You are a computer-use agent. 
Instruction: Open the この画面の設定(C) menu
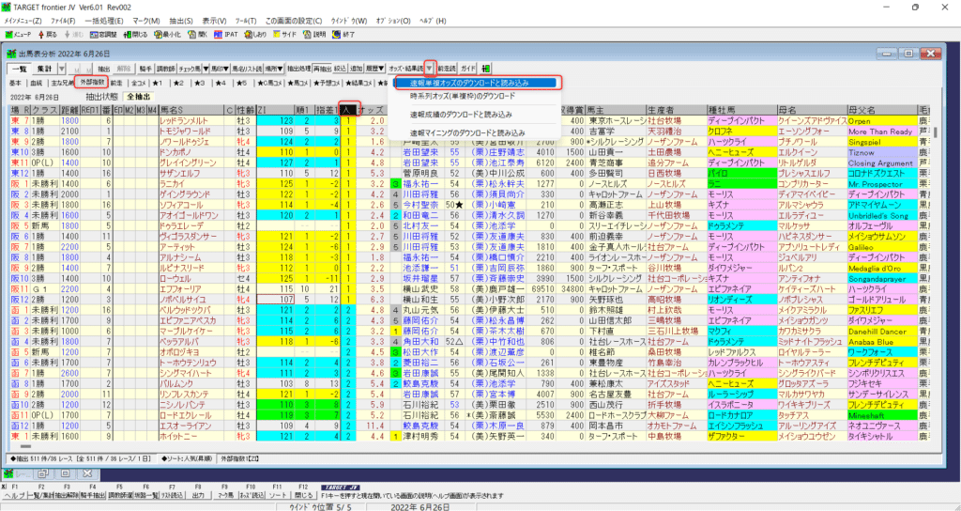(x=293, y=21)
